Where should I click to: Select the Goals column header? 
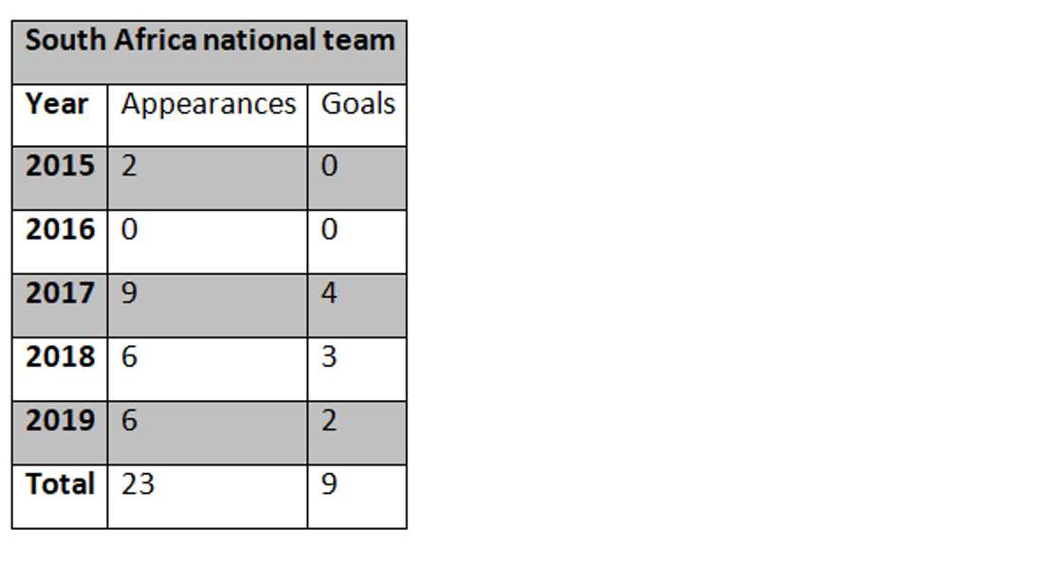coord(357,104)
